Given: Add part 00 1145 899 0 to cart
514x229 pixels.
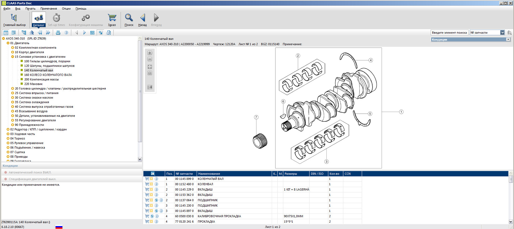Looking at the screenshot, I should click(x=147, y=179).
